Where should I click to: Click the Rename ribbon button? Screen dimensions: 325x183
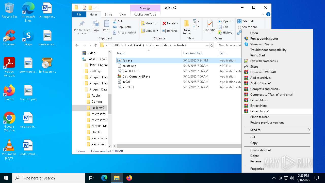pyautogui.click(x=170, y=31)
